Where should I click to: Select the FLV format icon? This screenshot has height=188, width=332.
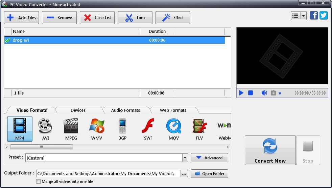point(199,129)
